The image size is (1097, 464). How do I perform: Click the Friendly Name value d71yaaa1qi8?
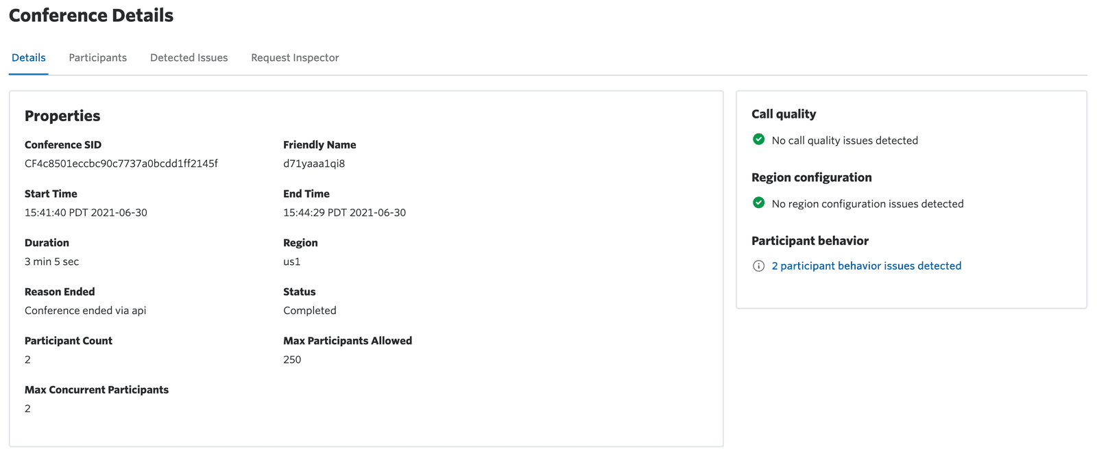pyautogui.click(x=314, y=164)
